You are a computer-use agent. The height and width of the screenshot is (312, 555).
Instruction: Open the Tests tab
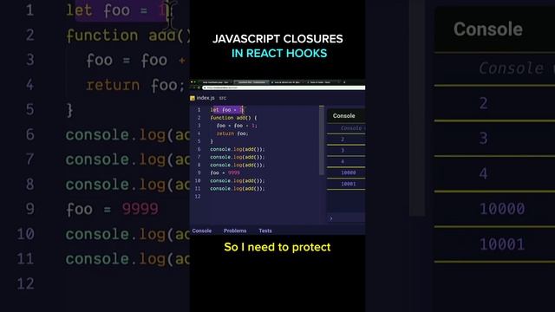[x=265, y=231]
